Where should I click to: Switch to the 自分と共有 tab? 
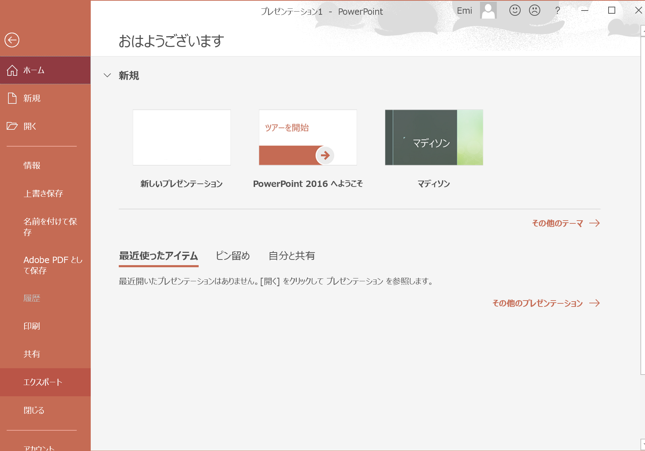coord(291,256)
